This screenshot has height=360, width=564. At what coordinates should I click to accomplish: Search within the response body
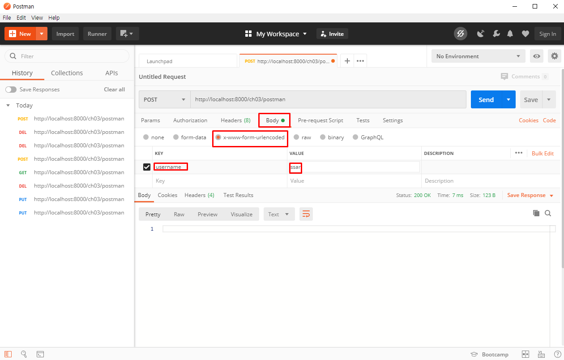(x=548, y=213)
